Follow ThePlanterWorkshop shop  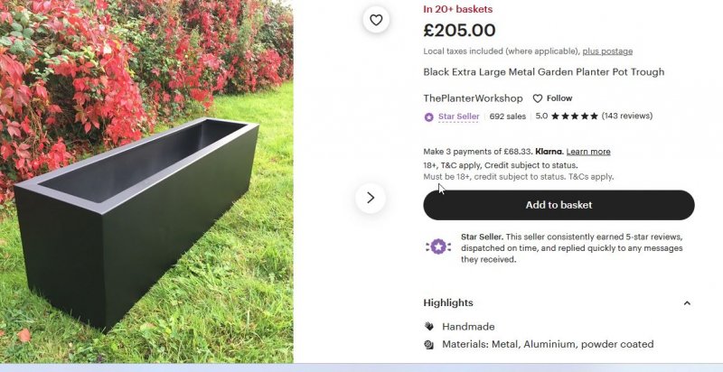(x=559, y=98)
